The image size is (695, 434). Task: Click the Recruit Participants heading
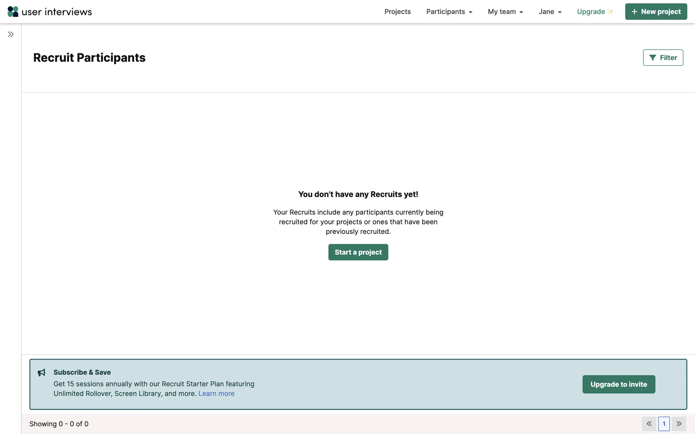pos(89,58)
